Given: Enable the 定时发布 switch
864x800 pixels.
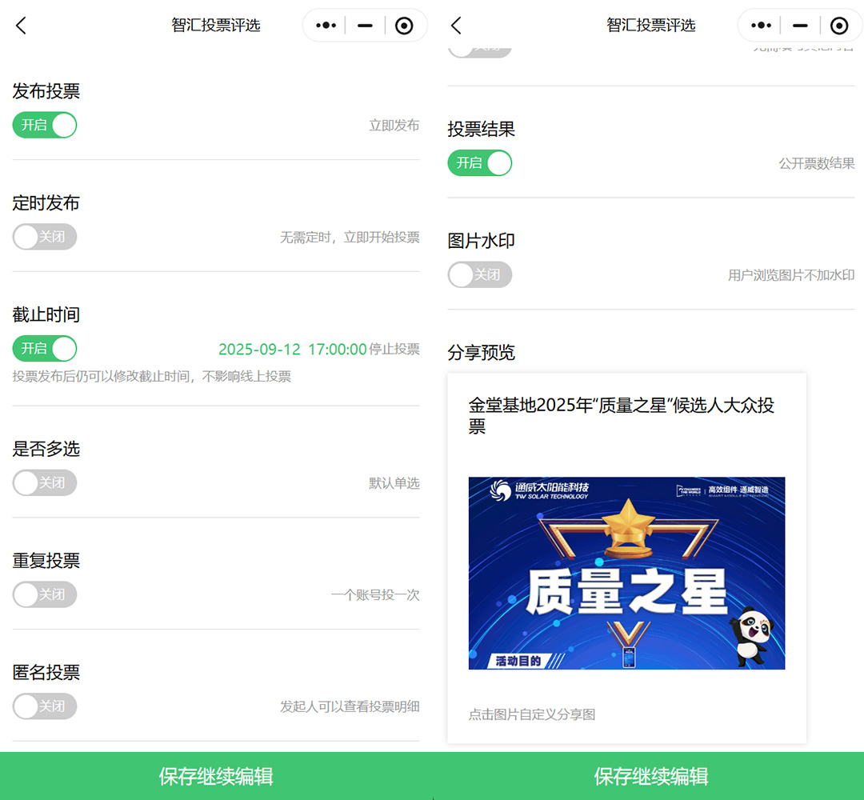Looking at the screenshot, I should (45, 237).
